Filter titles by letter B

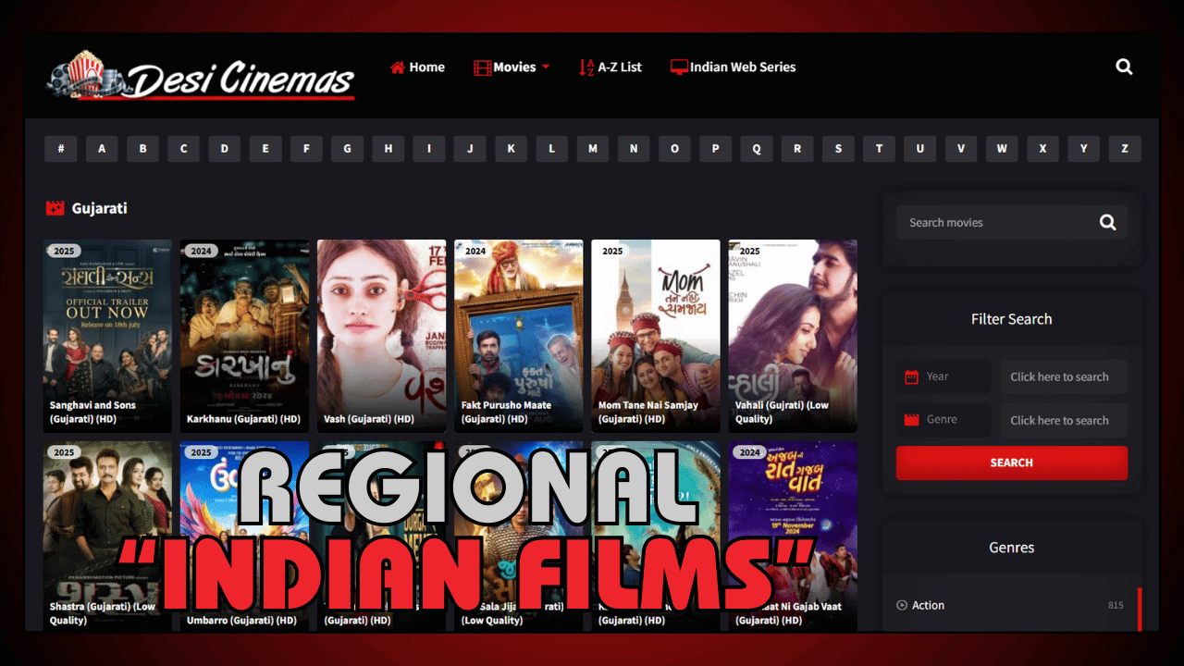click(x=142, y=149)
